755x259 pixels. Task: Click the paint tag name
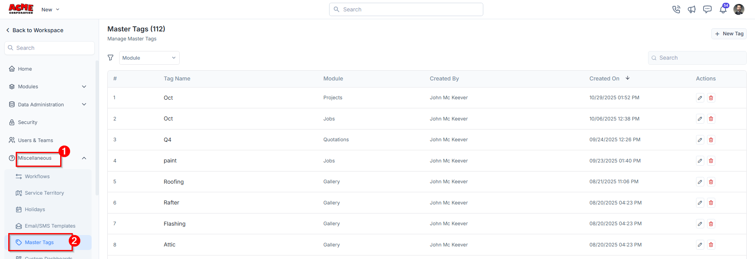coord(170,161)
